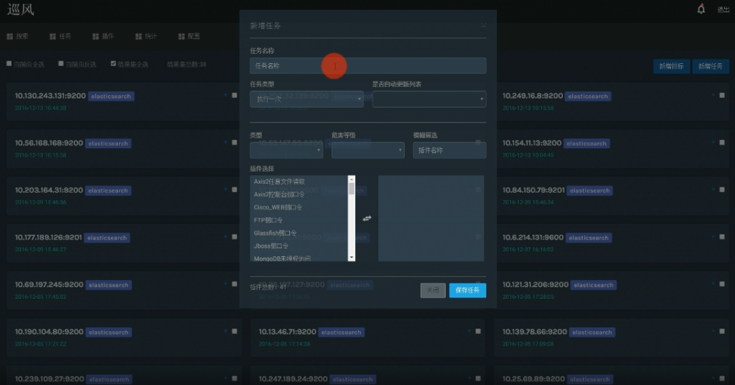This screenshot has height=385, width=735.
Task: Click plus icon on 10.84.150.79:9201 card
Action: [x=713, y=190]
